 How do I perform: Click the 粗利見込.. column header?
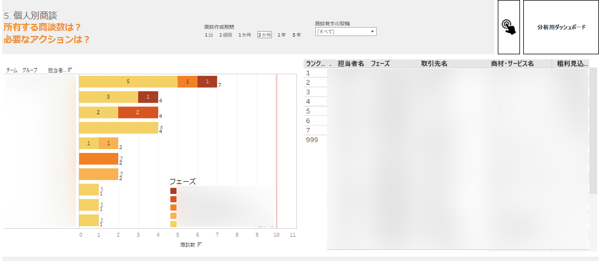[572, 64]
